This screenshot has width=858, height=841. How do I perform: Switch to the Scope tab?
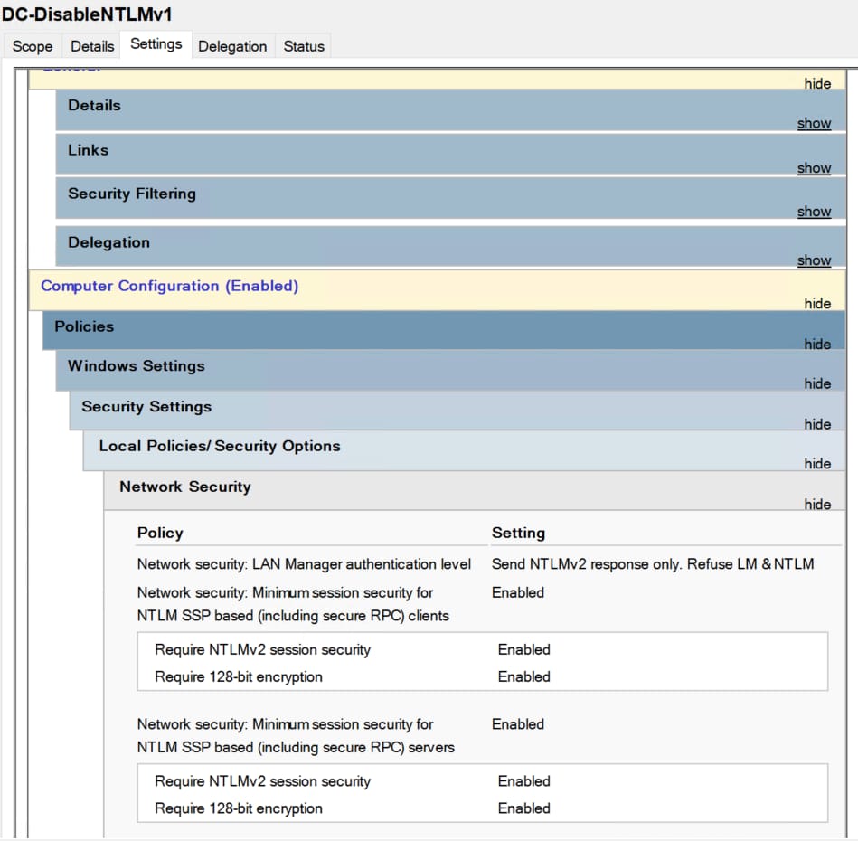click(33, 46)
